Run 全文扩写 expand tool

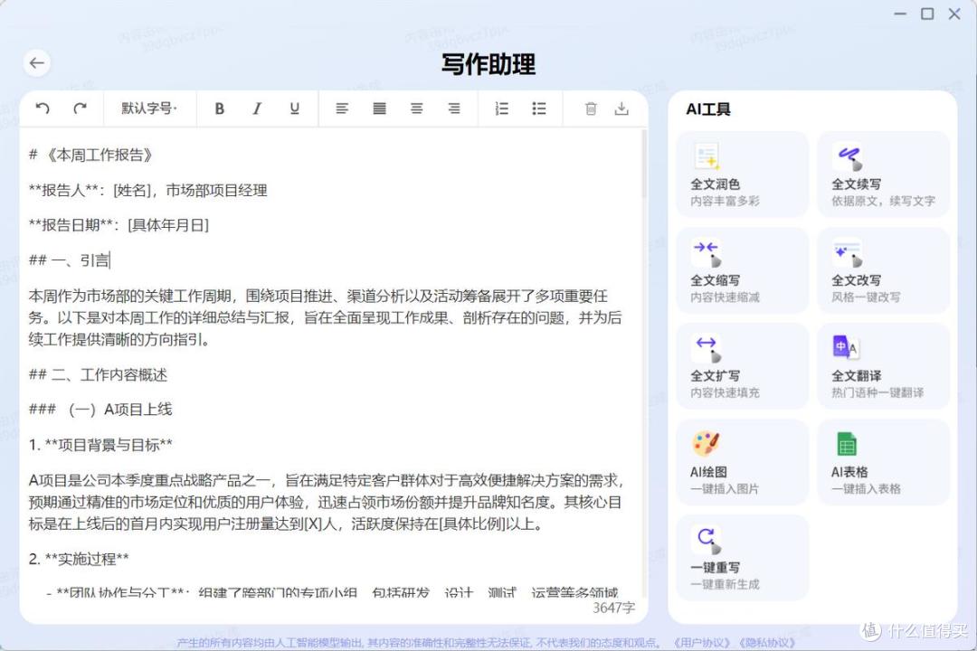coord(742,366)
